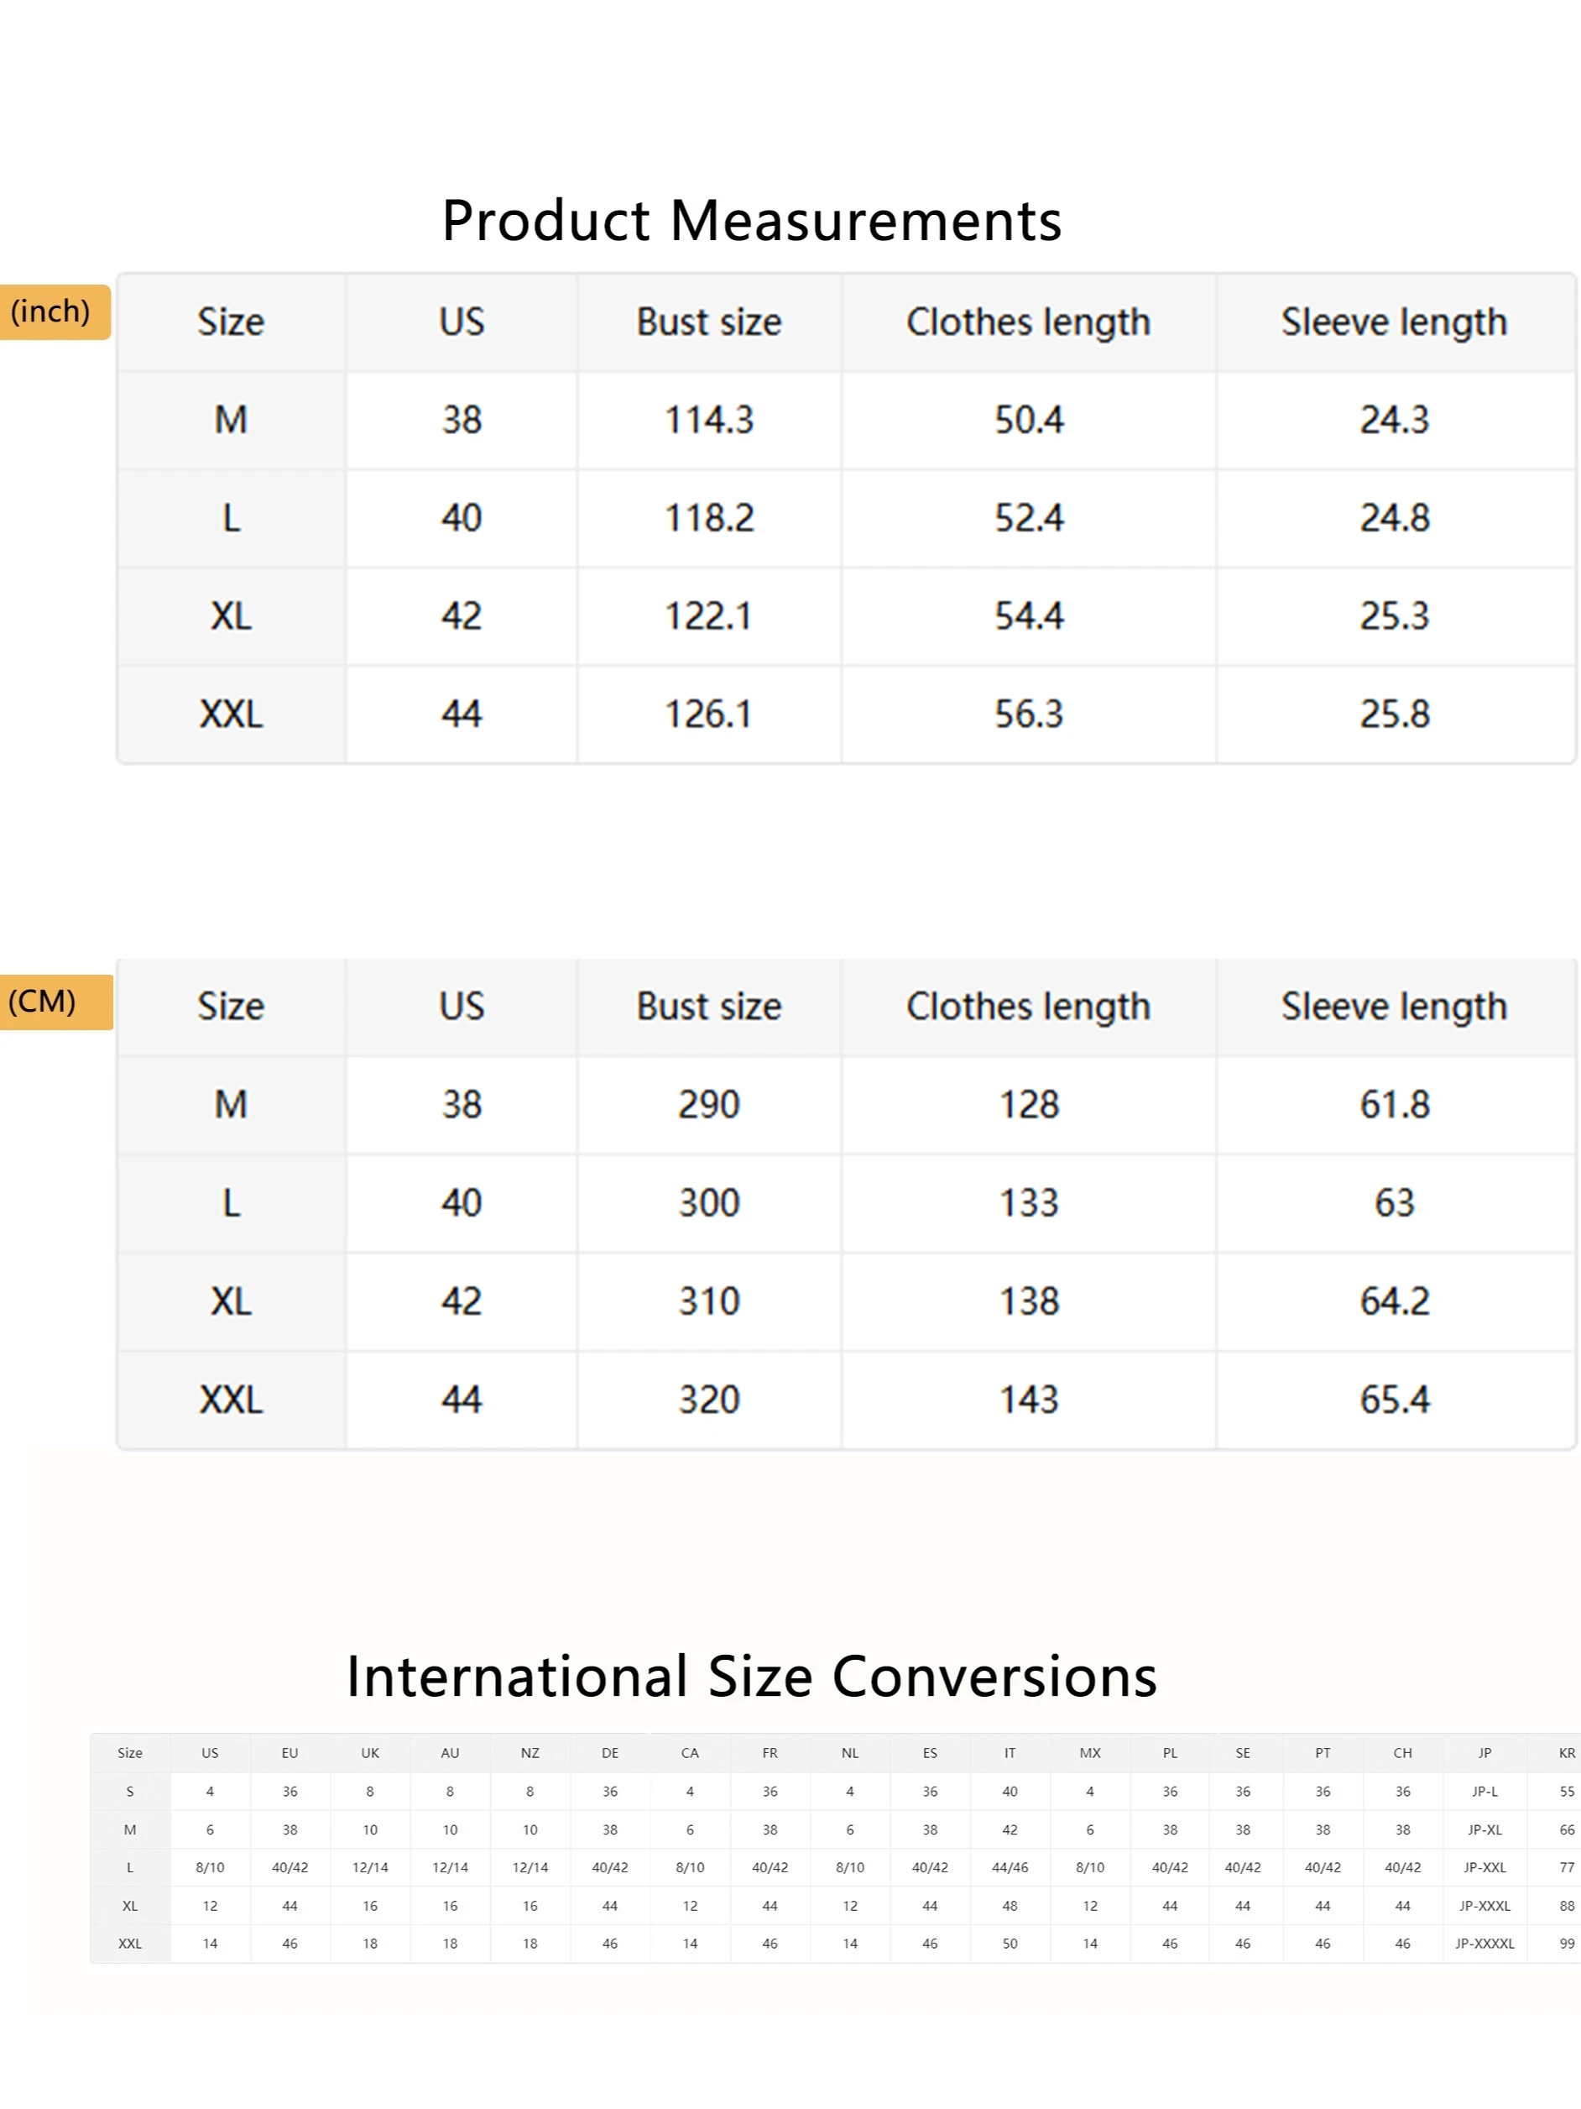1581x2109 pixels.
Task: Select "Bust size" header in inch table
Action: coord(708,322)
